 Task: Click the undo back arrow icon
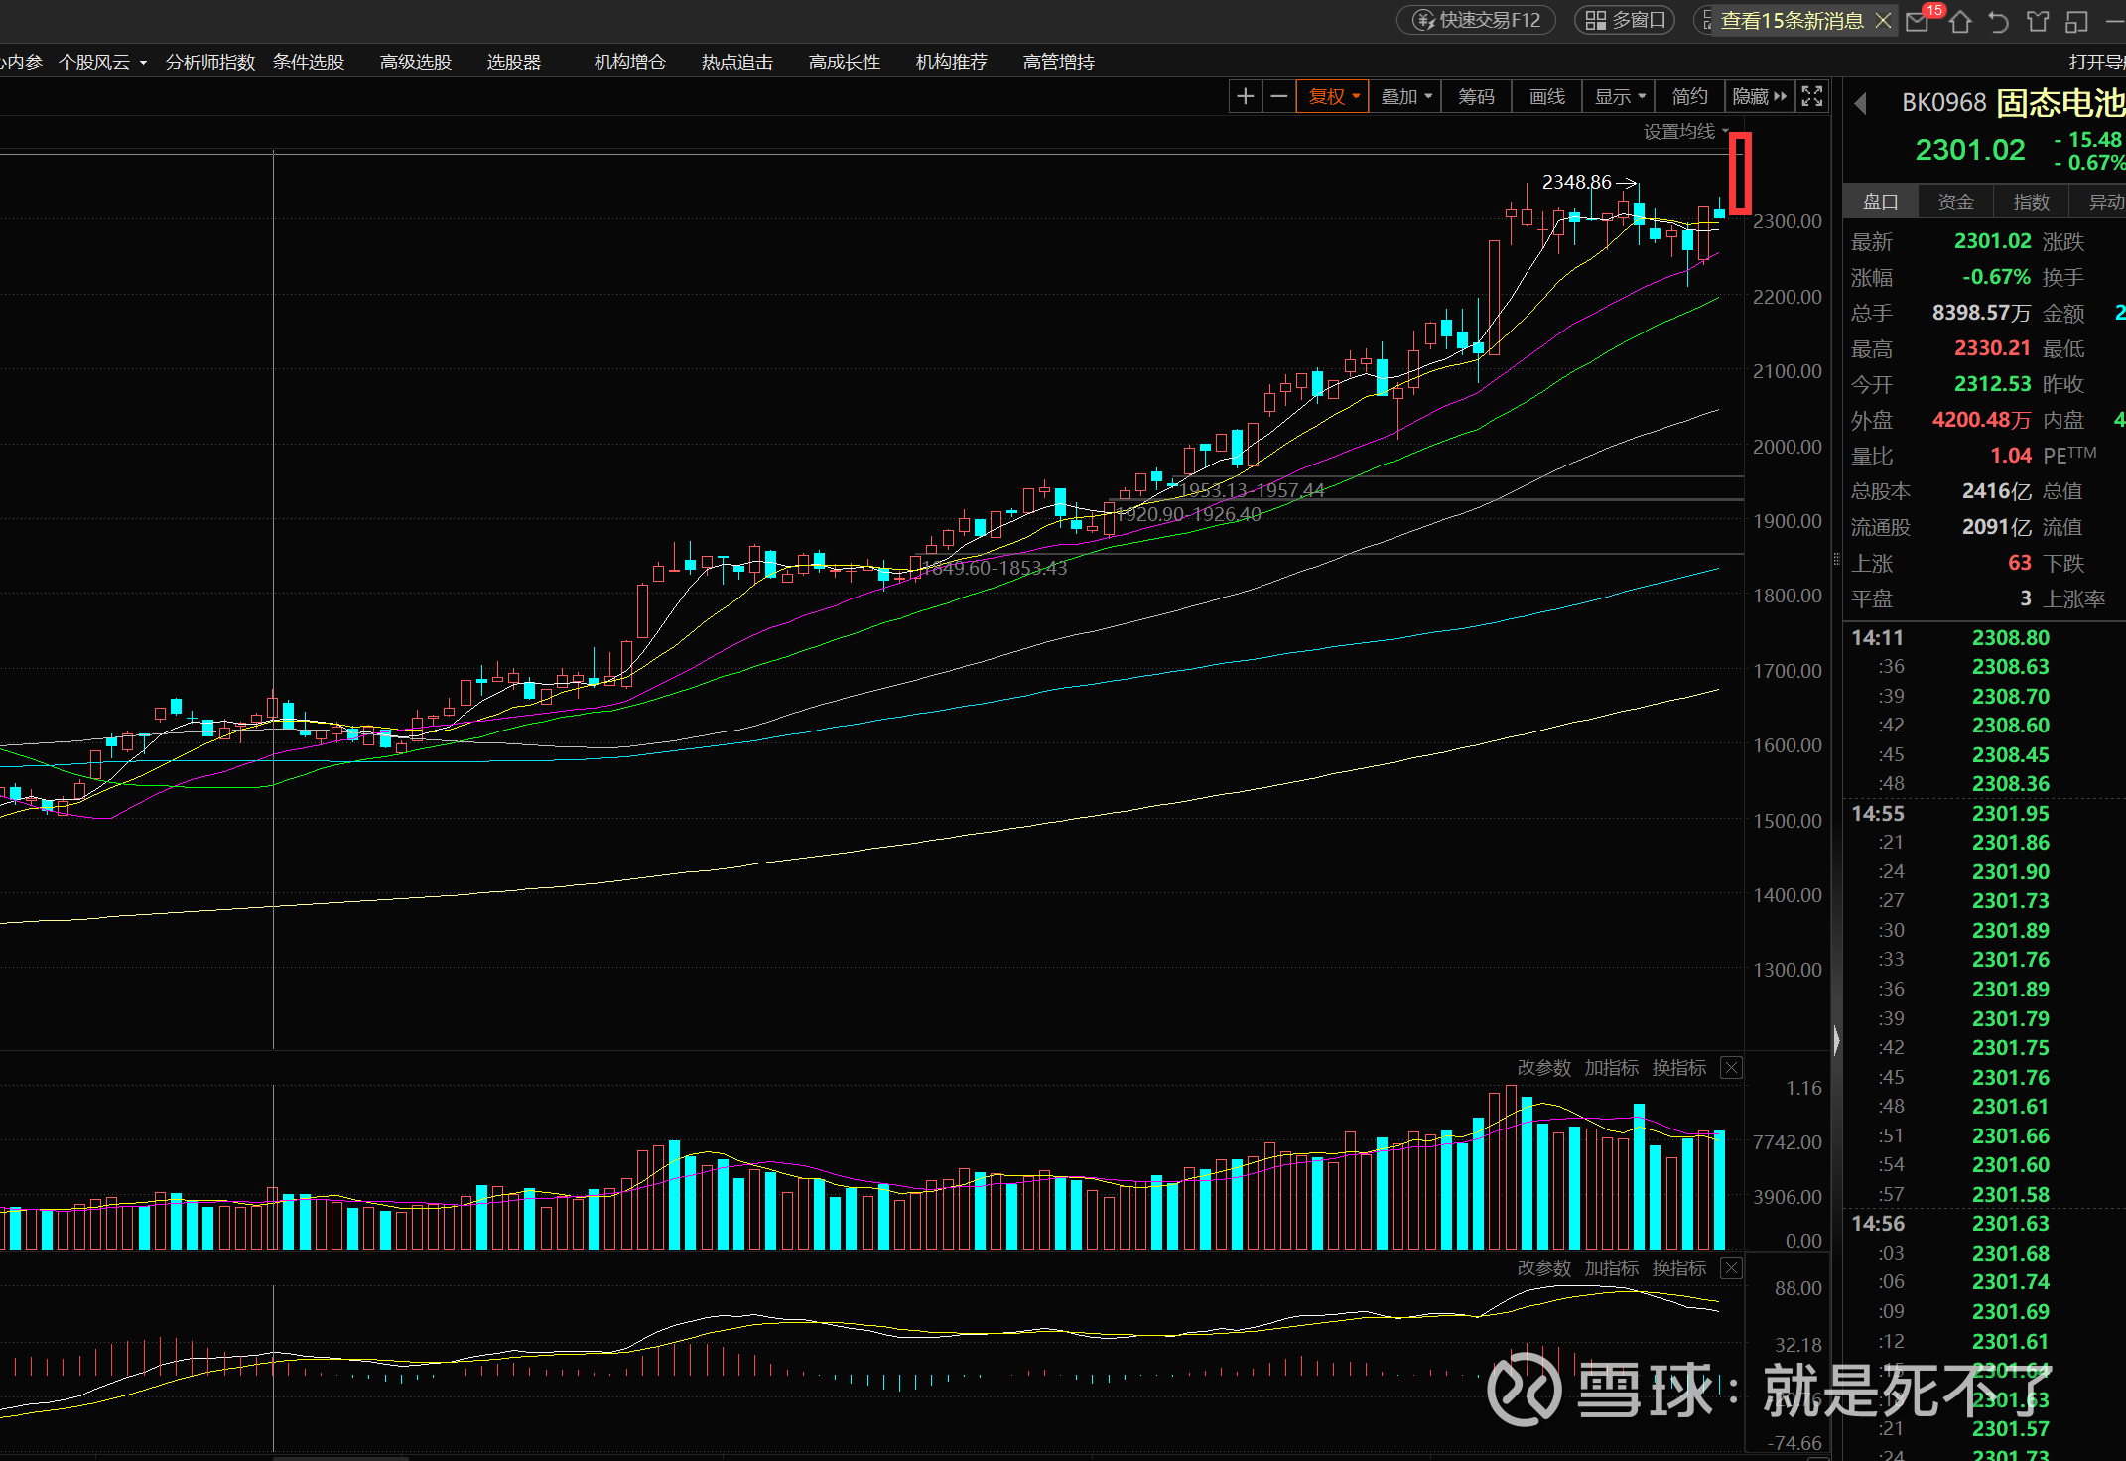click(x=1999, y=21)
